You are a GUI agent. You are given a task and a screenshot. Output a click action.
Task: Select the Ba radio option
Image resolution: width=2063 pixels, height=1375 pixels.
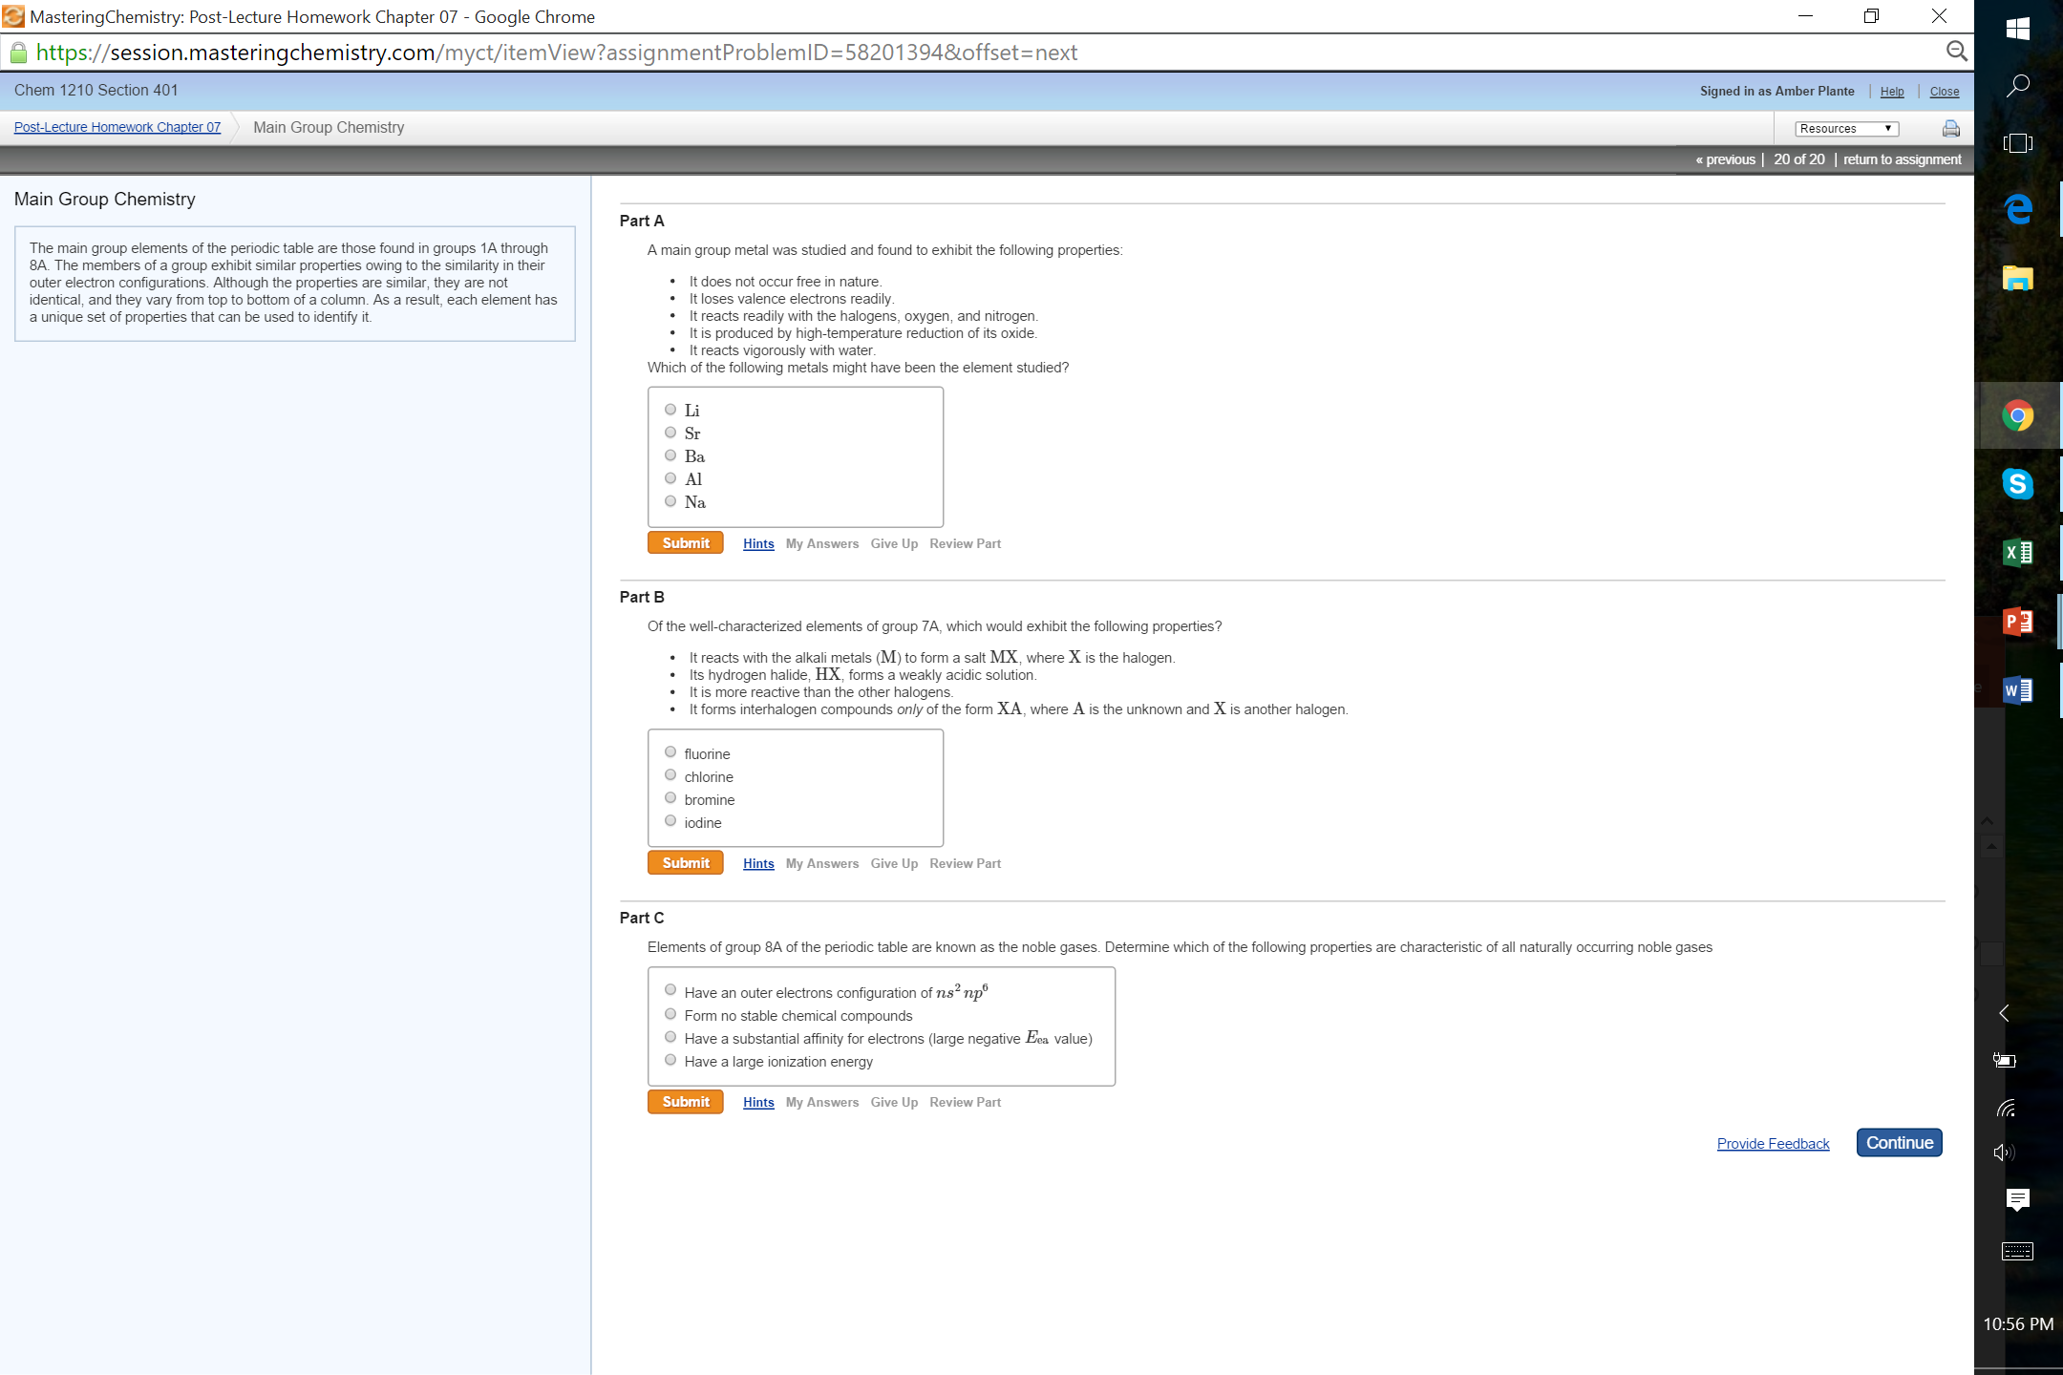coord(670,455)
